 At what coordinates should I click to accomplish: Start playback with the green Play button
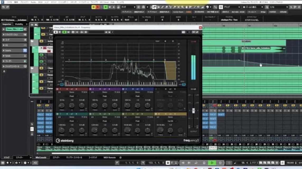[212, 163]
